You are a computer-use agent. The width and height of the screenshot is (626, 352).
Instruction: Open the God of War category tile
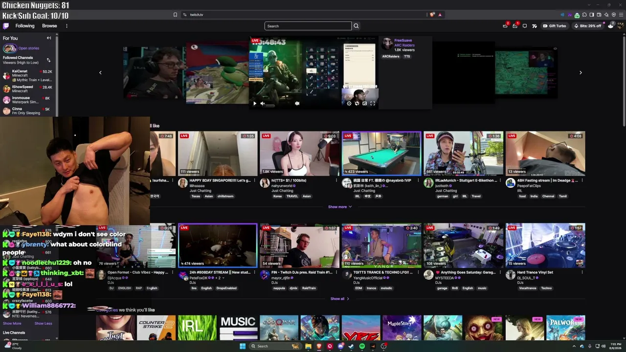(279, 328)
